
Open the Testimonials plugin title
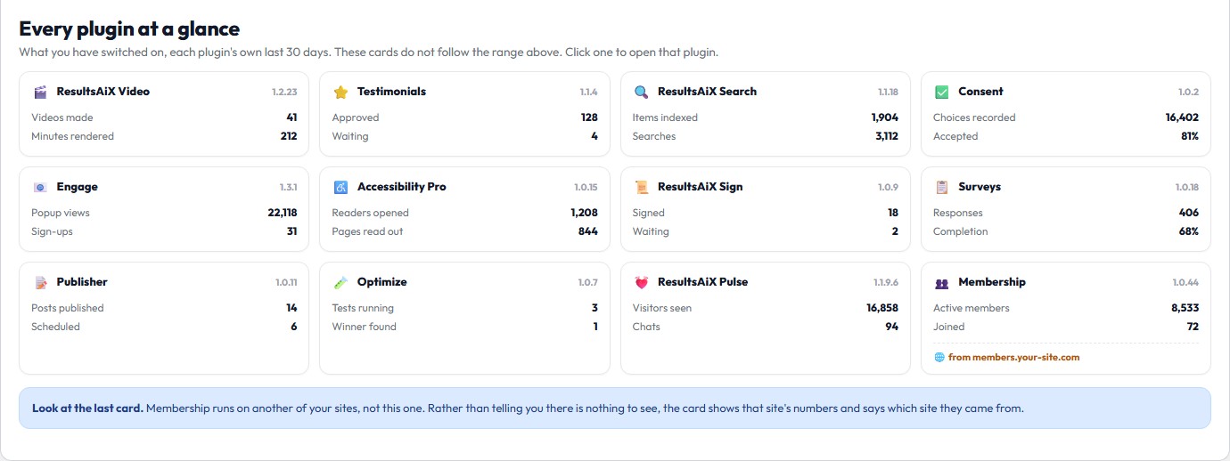click(391, 91)
